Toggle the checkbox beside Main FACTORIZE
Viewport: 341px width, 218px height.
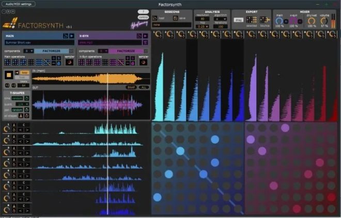[71, 51]
